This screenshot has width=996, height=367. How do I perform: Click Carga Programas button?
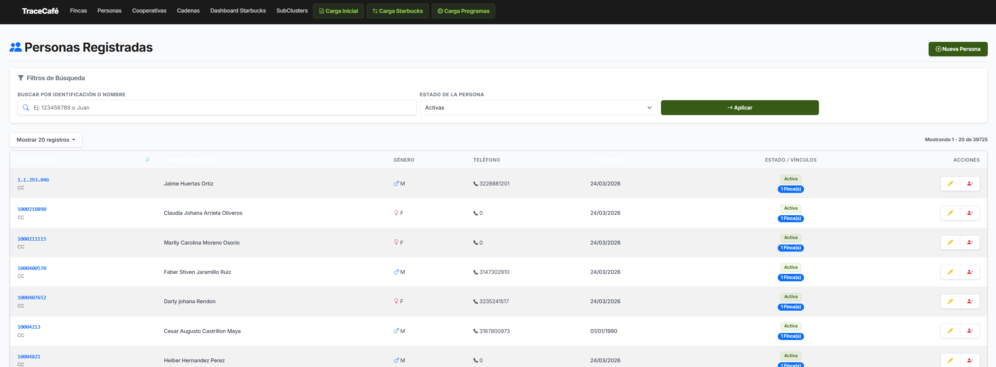tap(463, 11)
